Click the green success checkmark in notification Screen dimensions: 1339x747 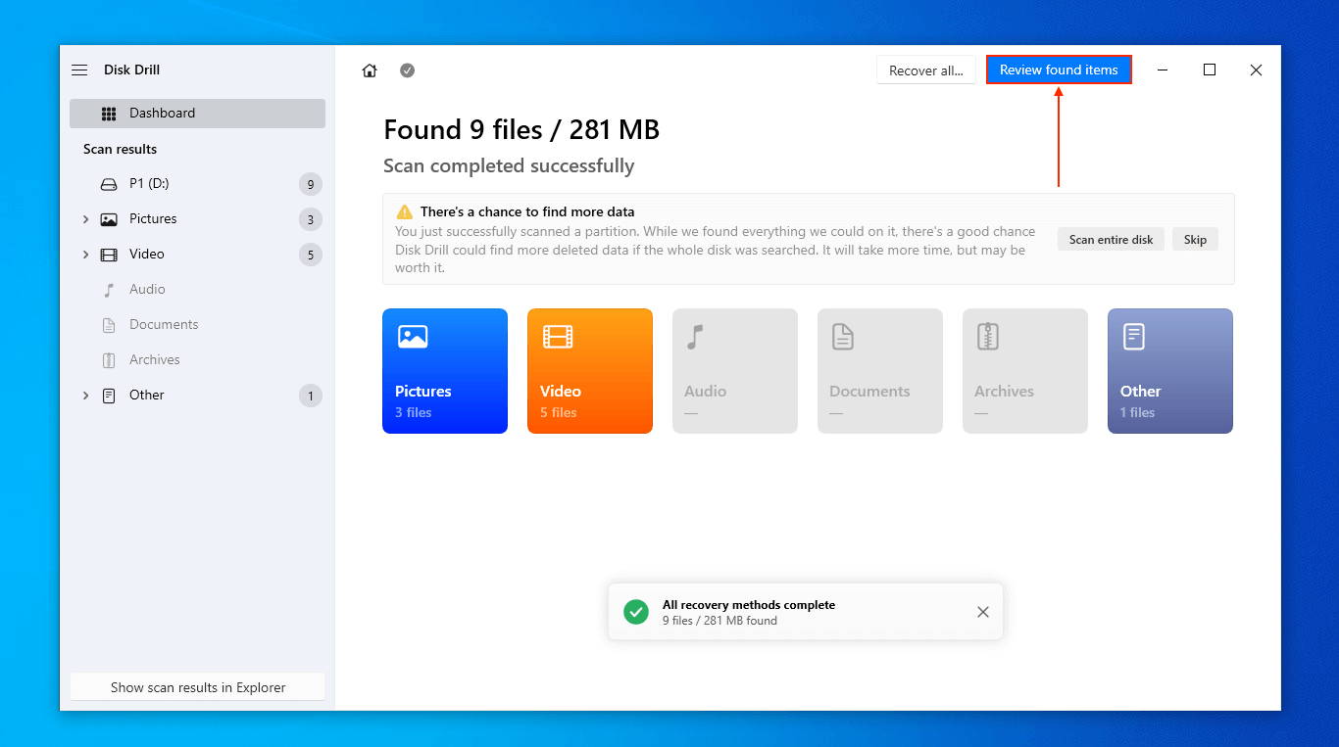tap(636, 612)
